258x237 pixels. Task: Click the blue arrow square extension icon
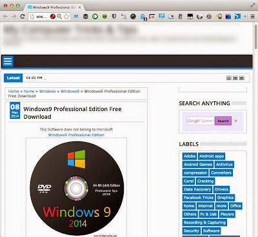click(x=237, y=16)
